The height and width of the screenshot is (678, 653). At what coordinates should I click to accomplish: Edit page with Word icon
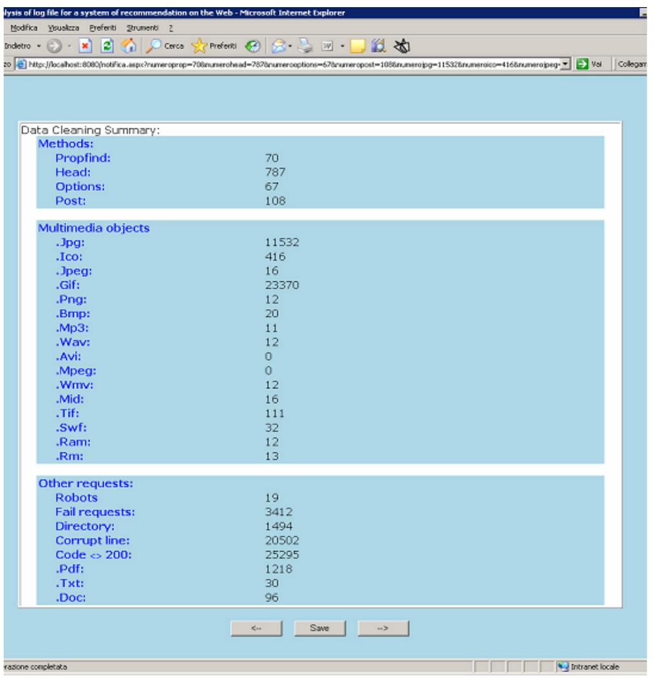point(328,46)
